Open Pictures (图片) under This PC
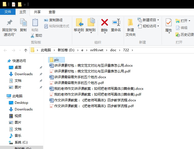 coord(15,123)
